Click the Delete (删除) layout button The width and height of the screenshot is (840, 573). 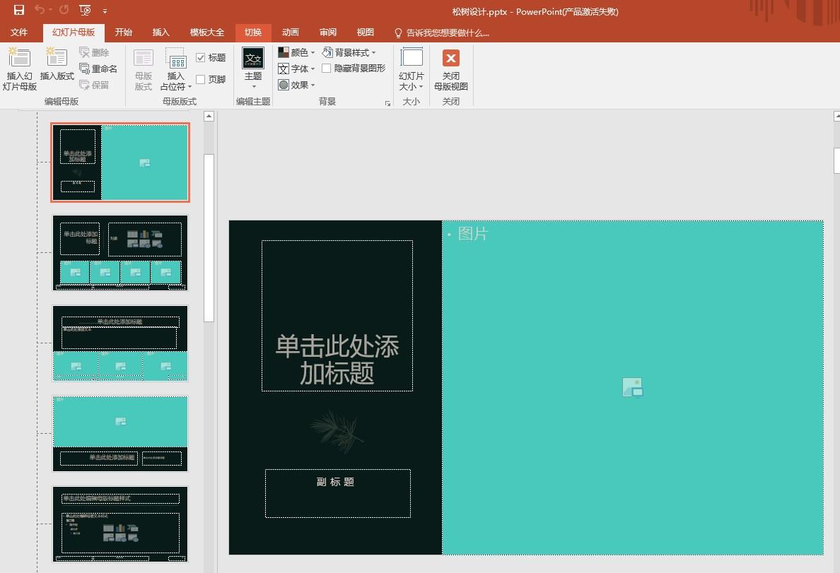pos(94,52)
